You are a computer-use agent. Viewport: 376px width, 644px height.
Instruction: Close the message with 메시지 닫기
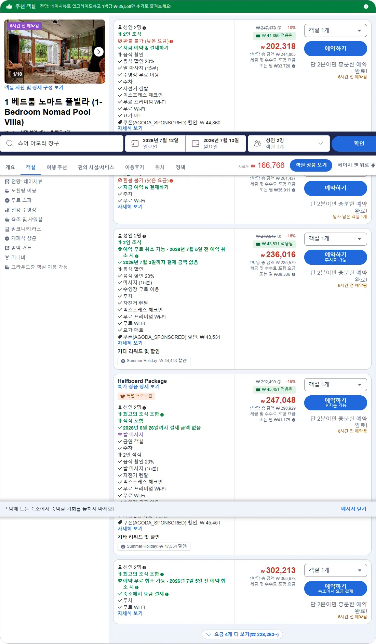tap(354, 509)
